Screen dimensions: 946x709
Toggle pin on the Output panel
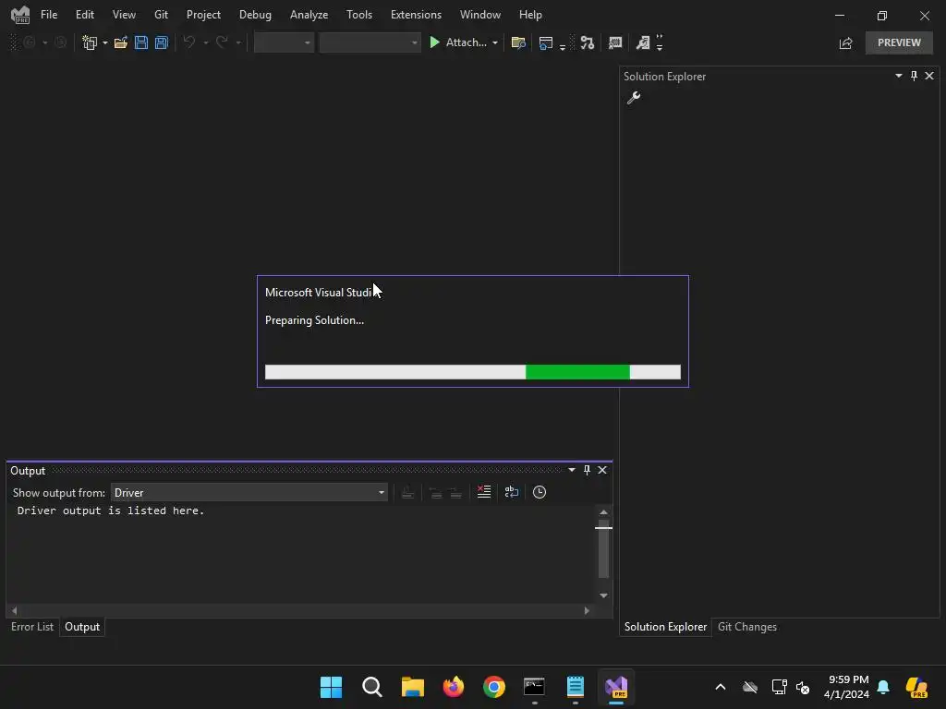coord(587,470)
